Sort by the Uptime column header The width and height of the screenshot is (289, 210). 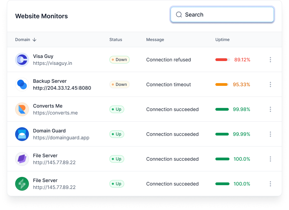(223, 40)
